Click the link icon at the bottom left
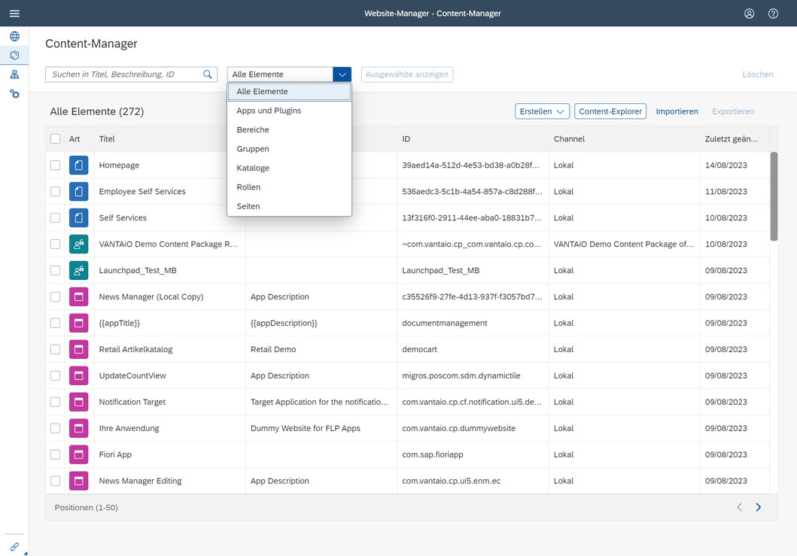 [x=14, y=545]
